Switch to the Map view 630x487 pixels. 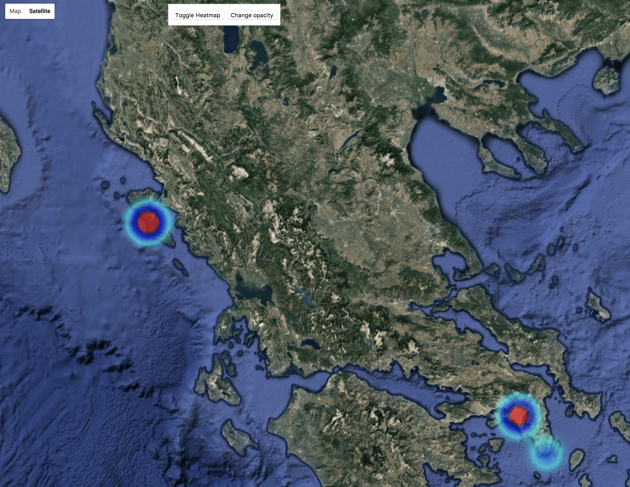[x=15, y=11]
